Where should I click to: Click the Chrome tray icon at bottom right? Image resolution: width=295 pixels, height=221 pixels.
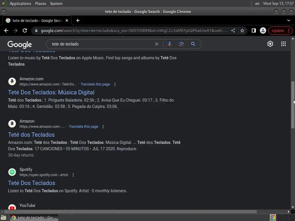pyautogui.click(x=273, y=218)
